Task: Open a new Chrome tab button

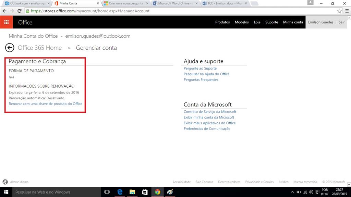Action: pyautogui.click(x=254, y=3)
